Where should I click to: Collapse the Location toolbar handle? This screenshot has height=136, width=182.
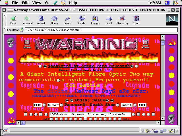pos(5,30)
